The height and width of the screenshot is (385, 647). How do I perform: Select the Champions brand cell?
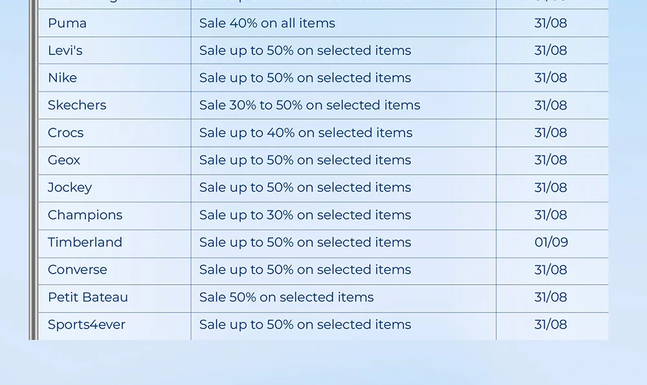85,215
